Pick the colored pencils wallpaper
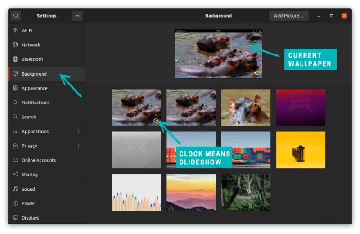 136,192
